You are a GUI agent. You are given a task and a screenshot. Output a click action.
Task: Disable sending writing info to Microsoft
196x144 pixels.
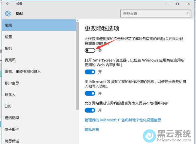90,93
